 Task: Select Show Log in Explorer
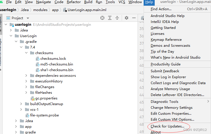tap(177, 77)
